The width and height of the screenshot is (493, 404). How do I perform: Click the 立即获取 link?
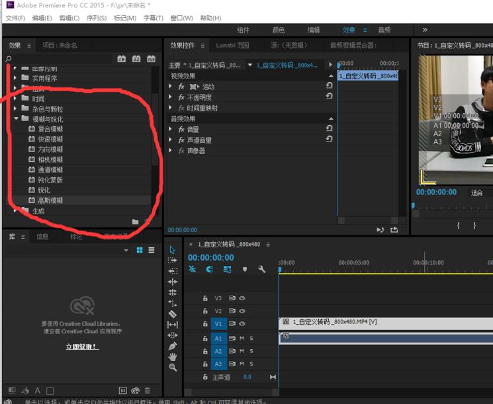point(82,346)
